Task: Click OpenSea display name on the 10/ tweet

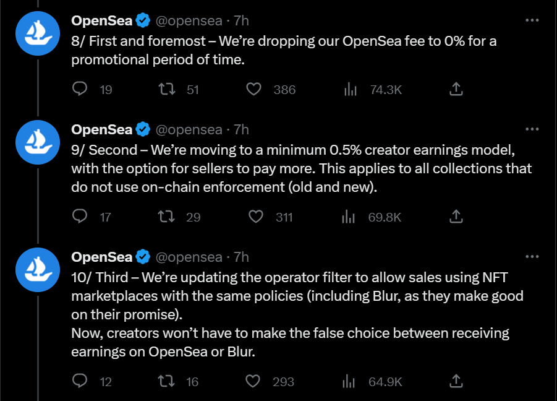Action: [x=102, y=257]
